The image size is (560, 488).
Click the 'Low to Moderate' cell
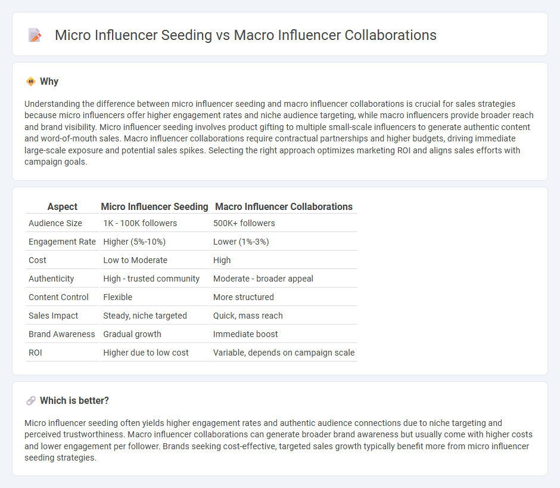click(135, 261)
